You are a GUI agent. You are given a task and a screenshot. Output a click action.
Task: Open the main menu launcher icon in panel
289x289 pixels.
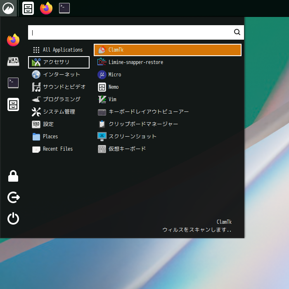click(x=8, y=8)
